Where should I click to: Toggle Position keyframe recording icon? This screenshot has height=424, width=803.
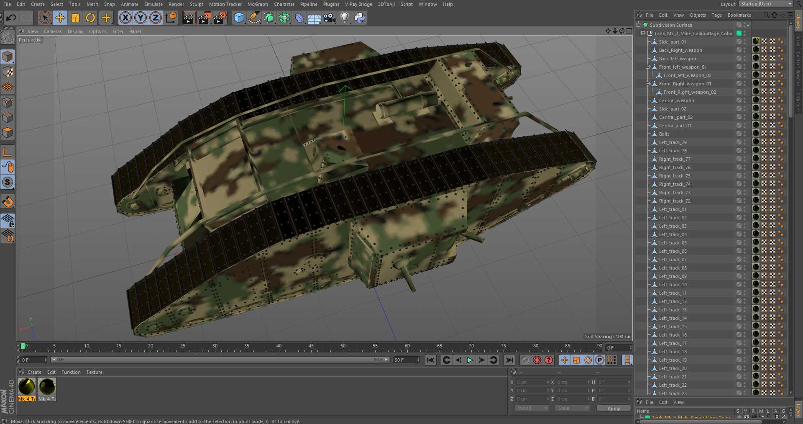coord(565,360)
